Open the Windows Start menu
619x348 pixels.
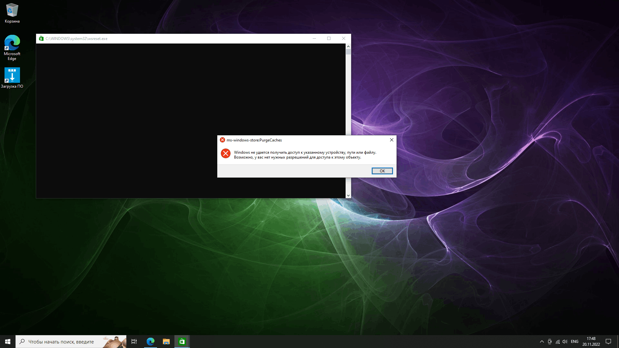8,342
